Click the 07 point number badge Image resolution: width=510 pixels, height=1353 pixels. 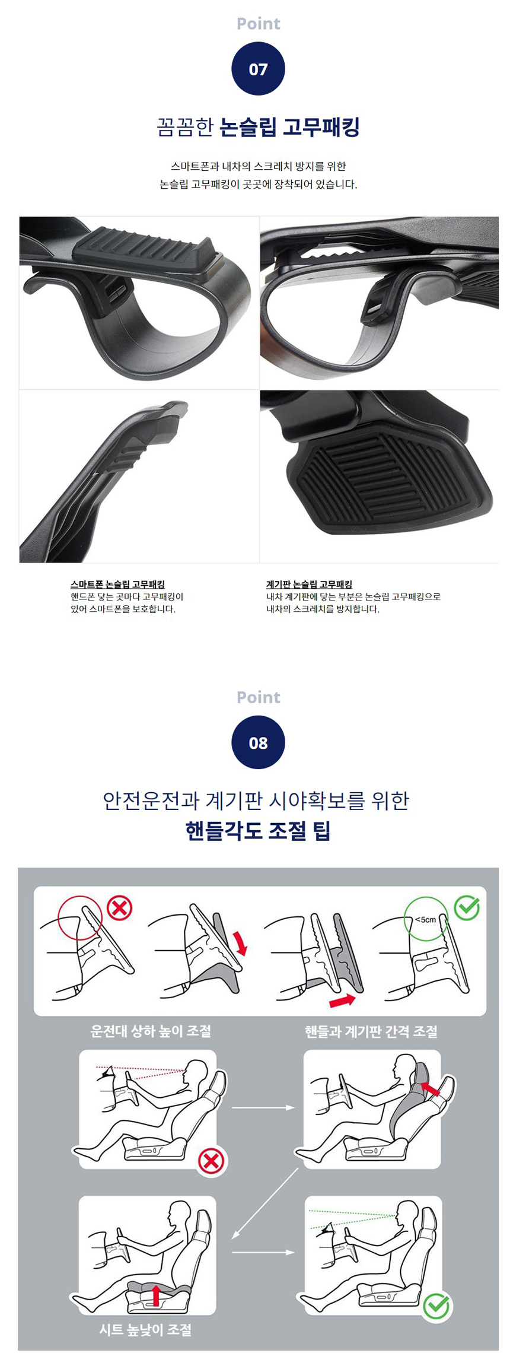point(258,69)
